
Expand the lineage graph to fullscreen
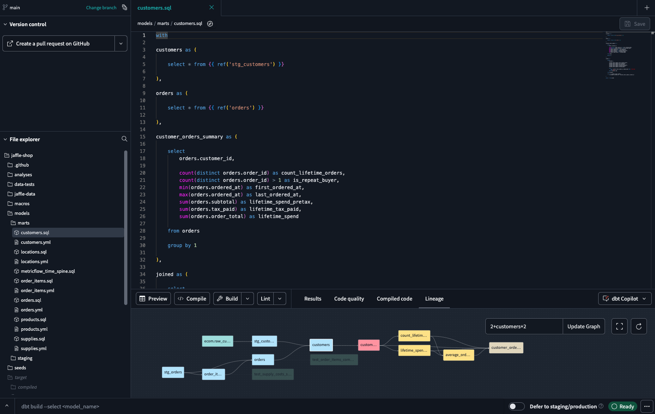tap(619, 326)
